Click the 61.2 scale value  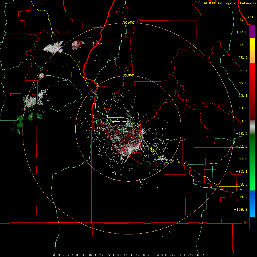click(243, 70)
